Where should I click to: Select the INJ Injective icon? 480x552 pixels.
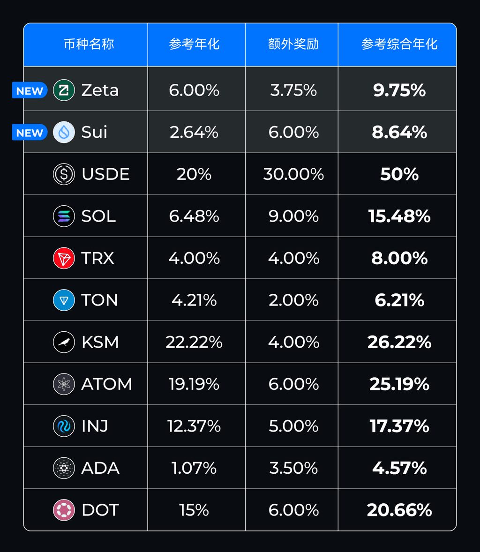click(x=64, y=426)
